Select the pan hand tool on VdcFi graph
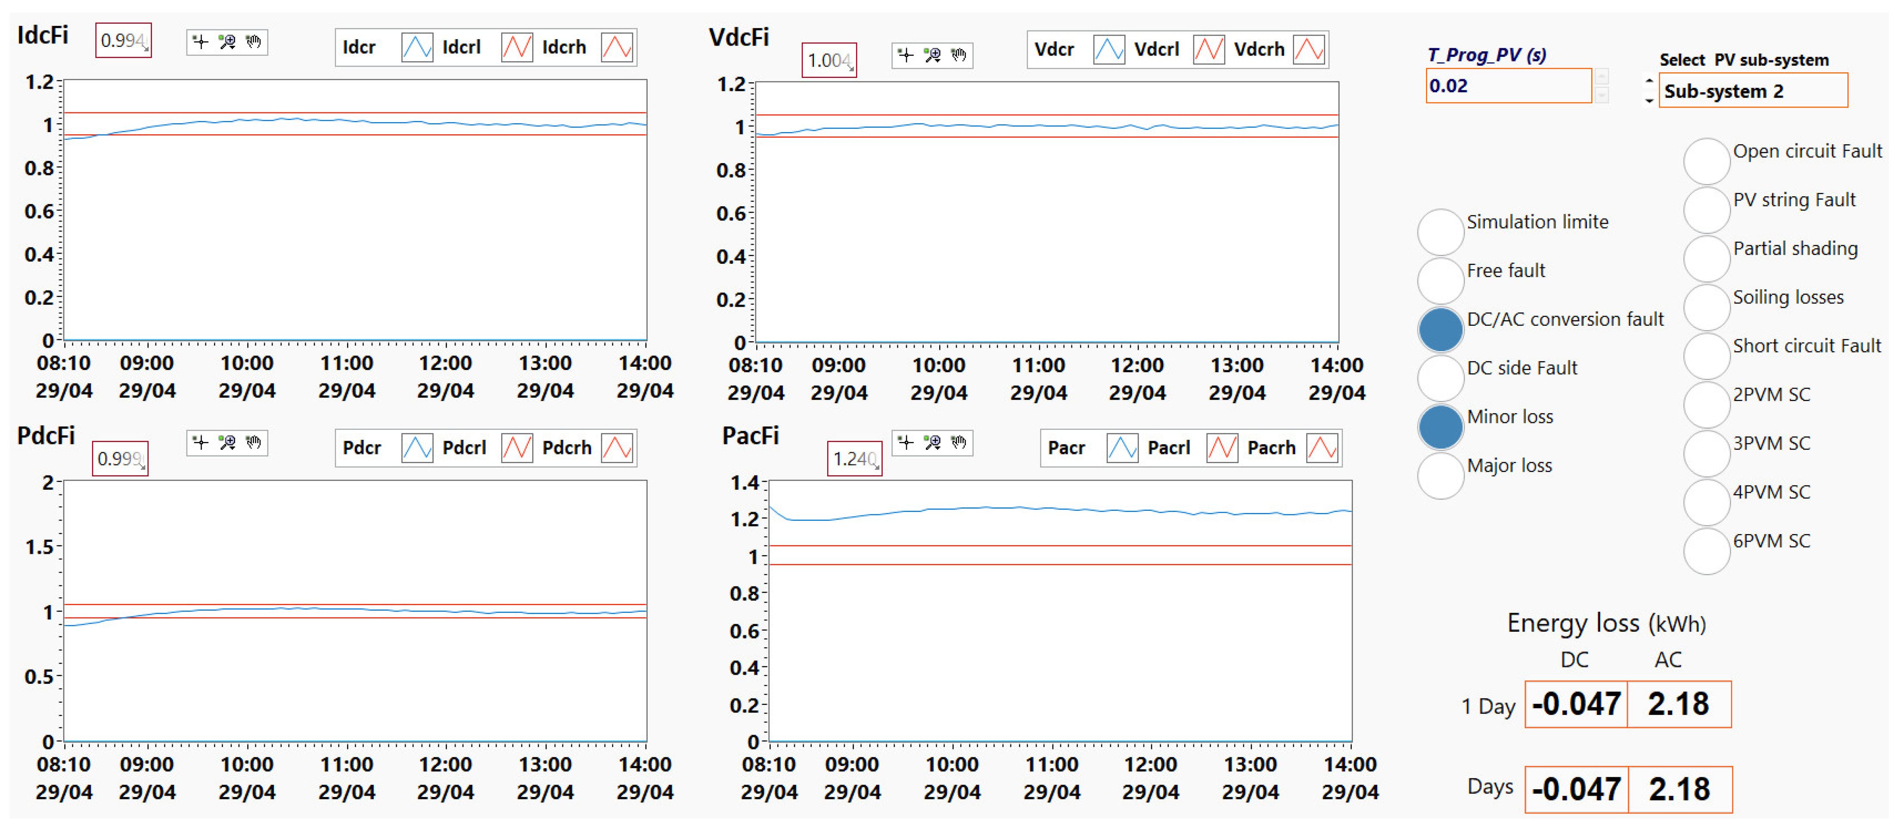The height and width of the screenshot is (834, 1903). pos(958,55)
